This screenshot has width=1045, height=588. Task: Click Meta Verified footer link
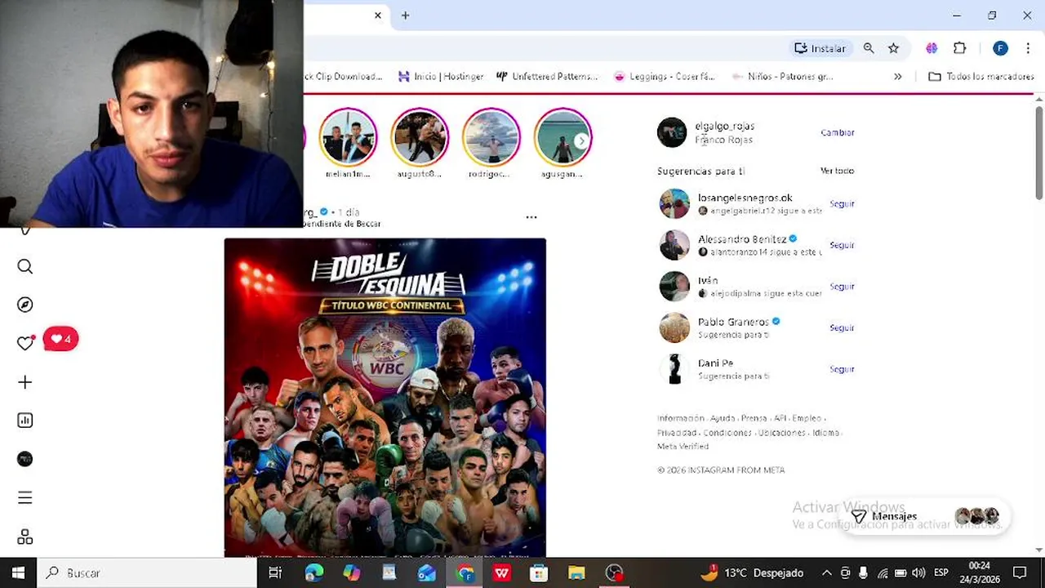(683, 446)
